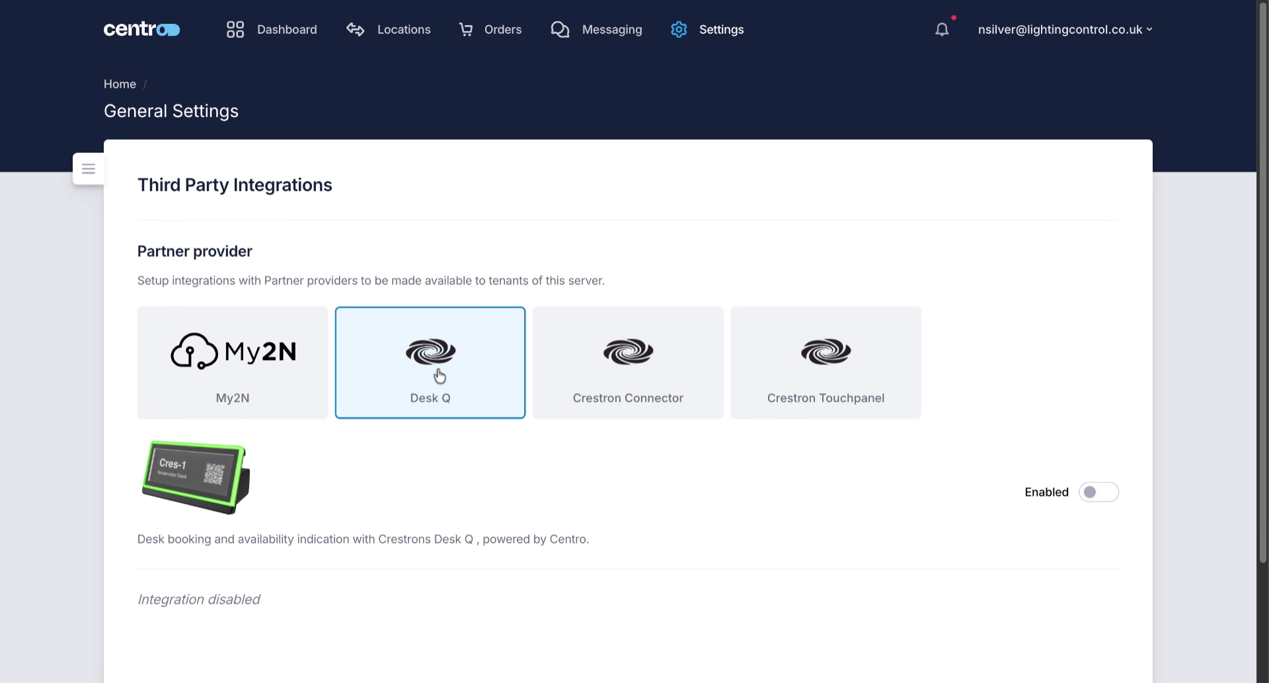The image size is (1269, 683).
Task: Click the Centro logo
Action: click(141, 28)
